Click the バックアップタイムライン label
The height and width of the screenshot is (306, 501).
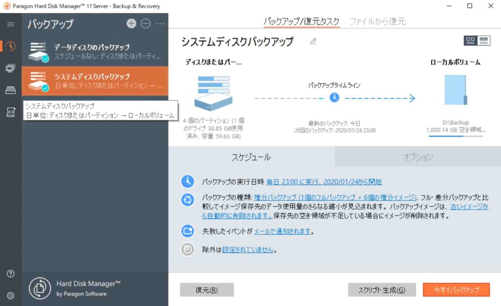click(x=334, y=85)
